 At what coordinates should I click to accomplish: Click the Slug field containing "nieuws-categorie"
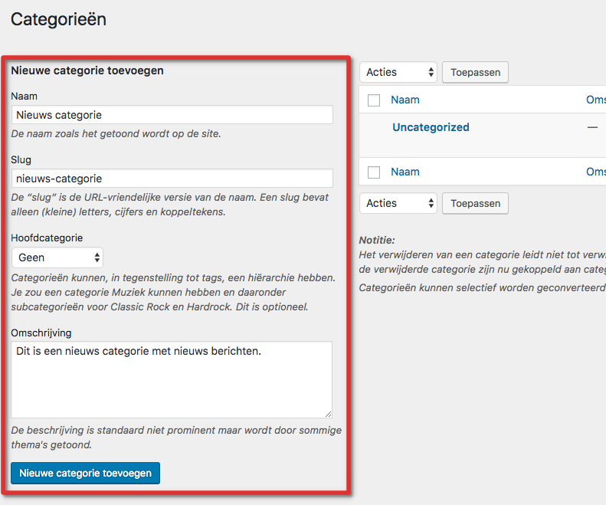[x=172, y=179]
